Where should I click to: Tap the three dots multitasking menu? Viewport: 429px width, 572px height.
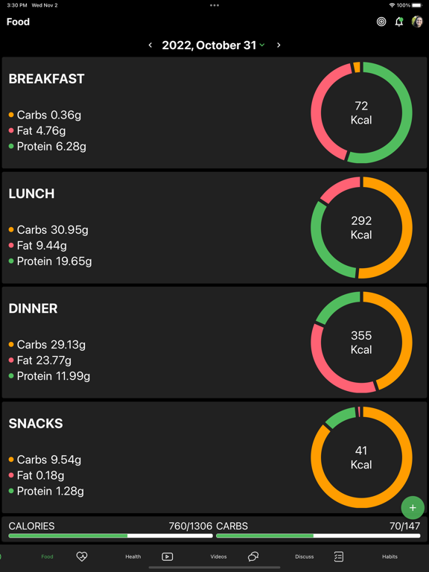click(214, 5)
